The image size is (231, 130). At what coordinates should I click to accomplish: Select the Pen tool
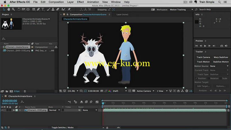tap(38, 9)
